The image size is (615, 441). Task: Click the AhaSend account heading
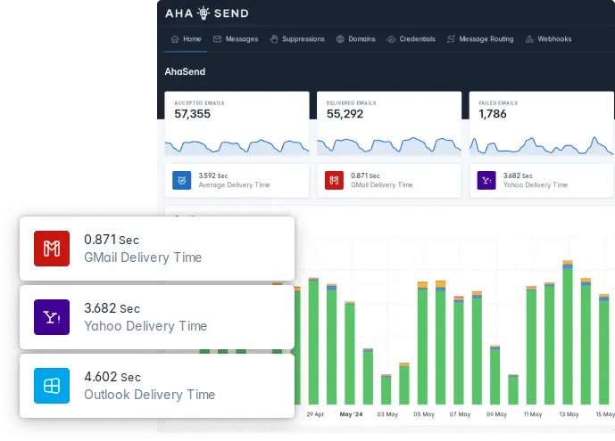[185, 71]
